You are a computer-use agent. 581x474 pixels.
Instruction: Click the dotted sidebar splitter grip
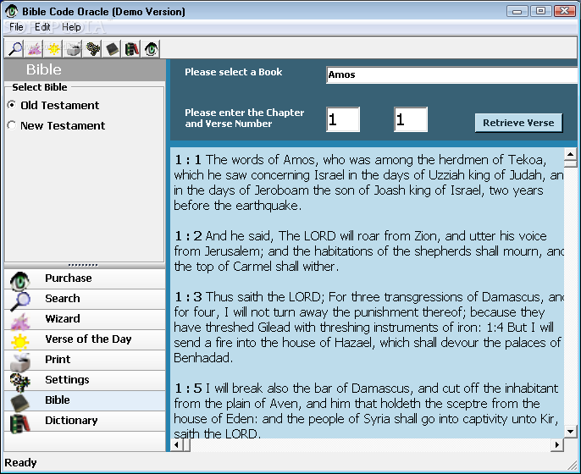pos(83,265)
